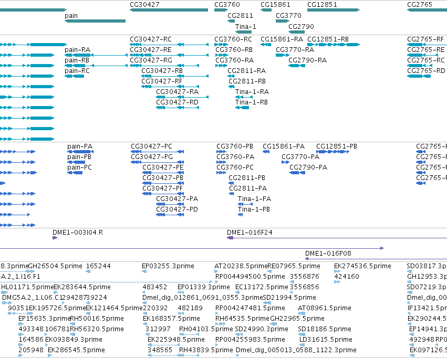Select EST GH26504.5prime
This screenshot has width=447, height=358.
coord(55,266)
